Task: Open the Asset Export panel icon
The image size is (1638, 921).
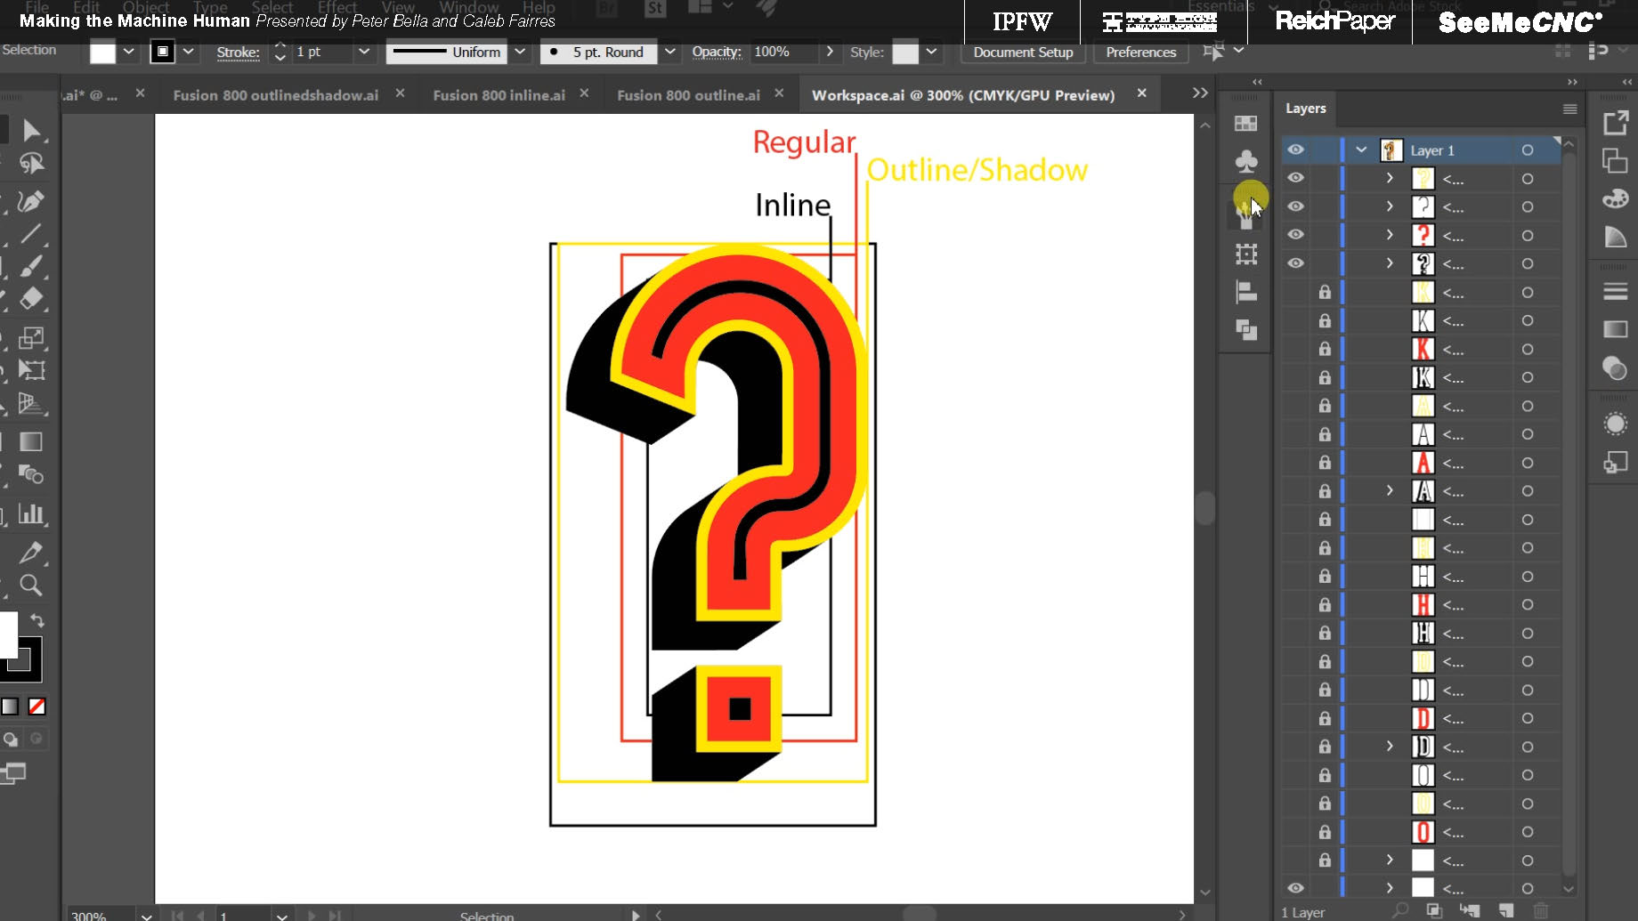Action: click(x=1615, y=123)
